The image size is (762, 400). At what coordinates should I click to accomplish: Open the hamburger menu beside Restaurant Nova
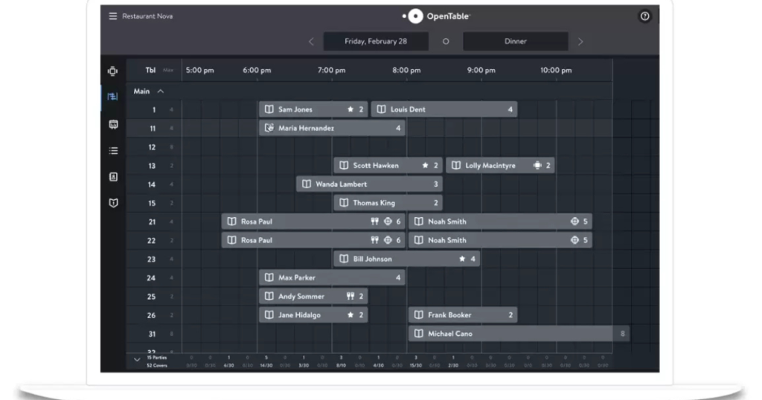pos(113,16)
